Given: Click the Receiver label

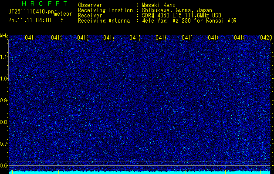Looking at the screenshot, I should point(90,16).
